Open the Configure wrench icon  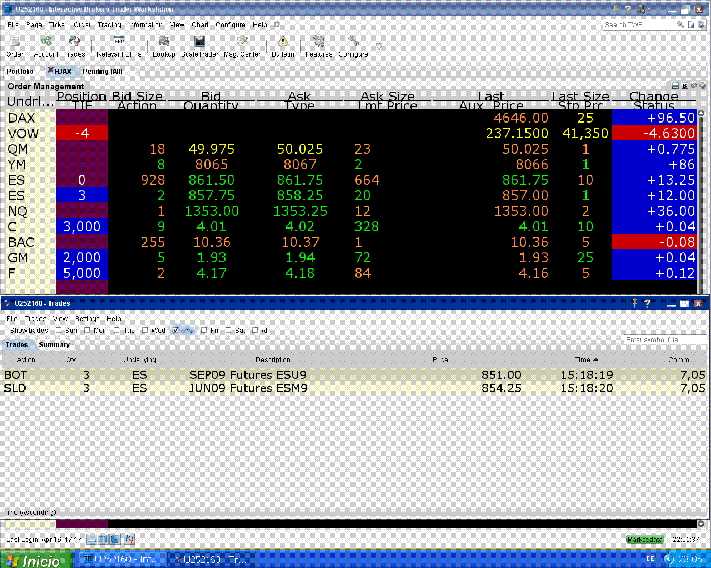pos(353,46)
